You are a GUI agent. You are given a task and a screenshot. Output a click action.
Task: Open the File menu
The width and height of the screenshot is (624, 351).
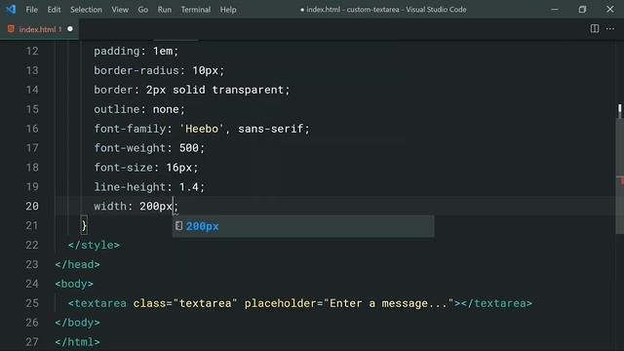coord(31,10)
